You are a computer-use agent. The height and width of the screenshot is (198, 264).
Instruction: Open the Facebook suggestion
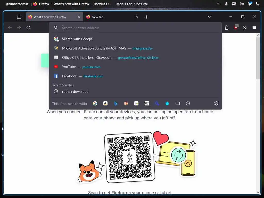[135, 76]
